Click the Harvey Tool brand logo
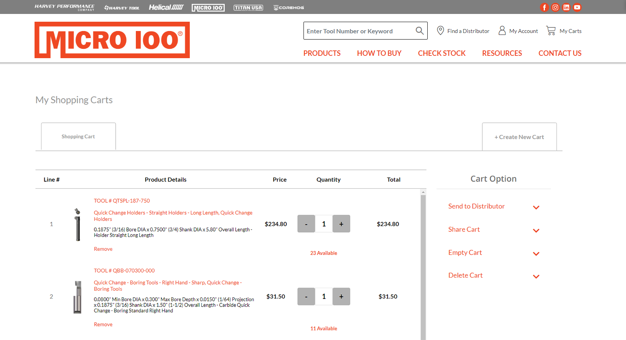This screenshot has width=626, height=340. pyautogui.click(x=121, y=8)
